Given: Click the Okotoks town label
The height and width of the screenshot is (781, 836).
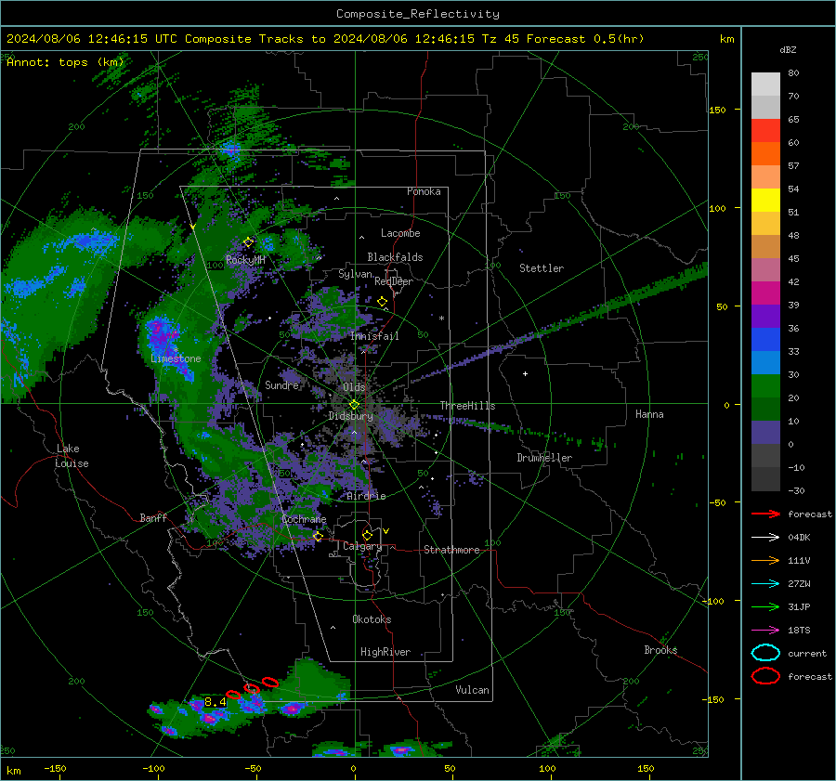Looking at the screenshot, I should 372,619.
